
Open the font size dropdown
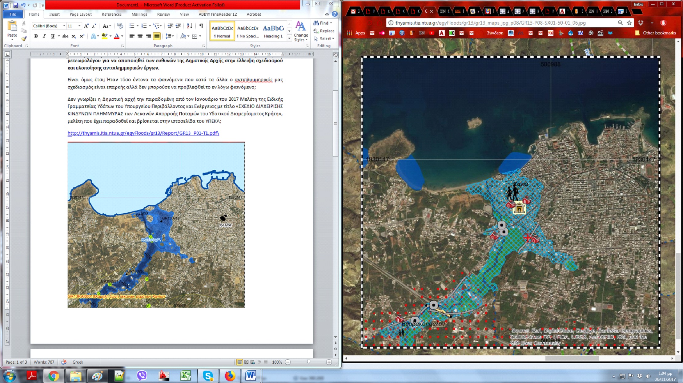point(79,26)
